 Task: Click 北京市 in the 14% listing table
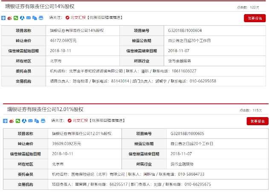click(x=55, y=61)
